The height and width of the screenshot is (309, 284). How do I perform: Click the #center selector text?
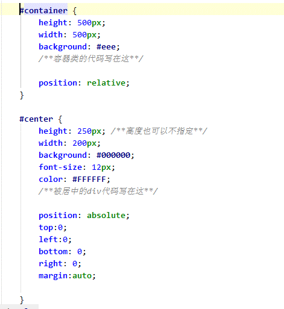tap(36, 119)
